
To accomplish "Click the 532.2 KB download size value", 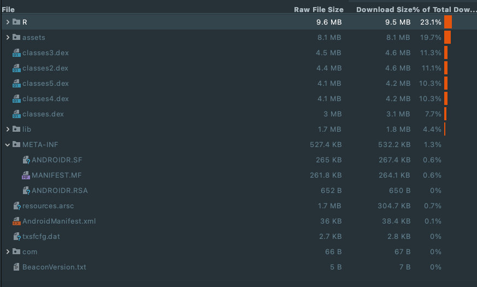I will point(394,144).
